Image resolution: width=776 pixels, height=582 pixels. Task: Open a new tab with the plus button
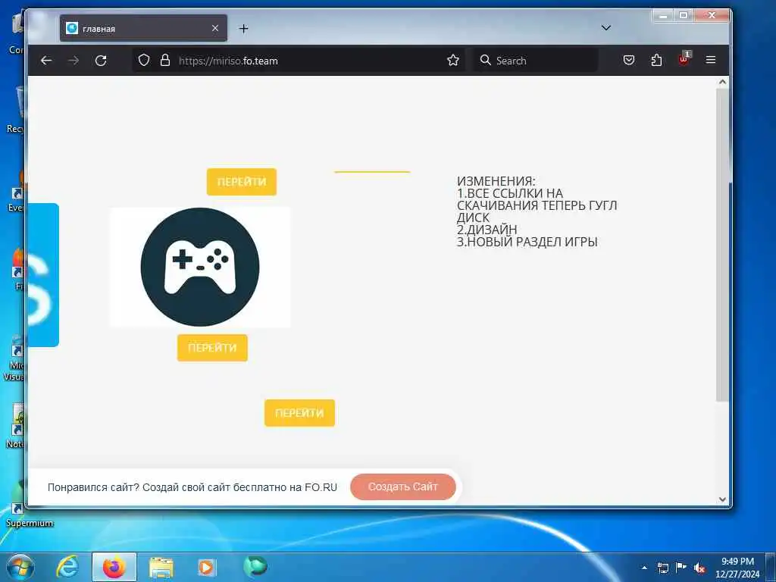tap(243, 29)
